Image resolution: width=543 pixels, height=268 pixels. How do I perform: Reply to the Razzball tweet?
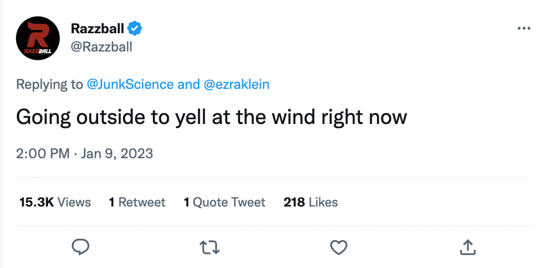point(81,247)
